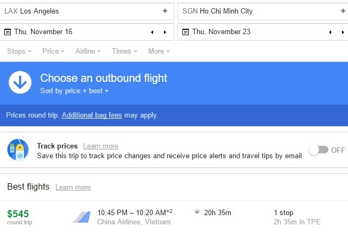Viewport: 348px width, 233px height.
Task: Go to next departure day arrow
Action: click(165, 32)
